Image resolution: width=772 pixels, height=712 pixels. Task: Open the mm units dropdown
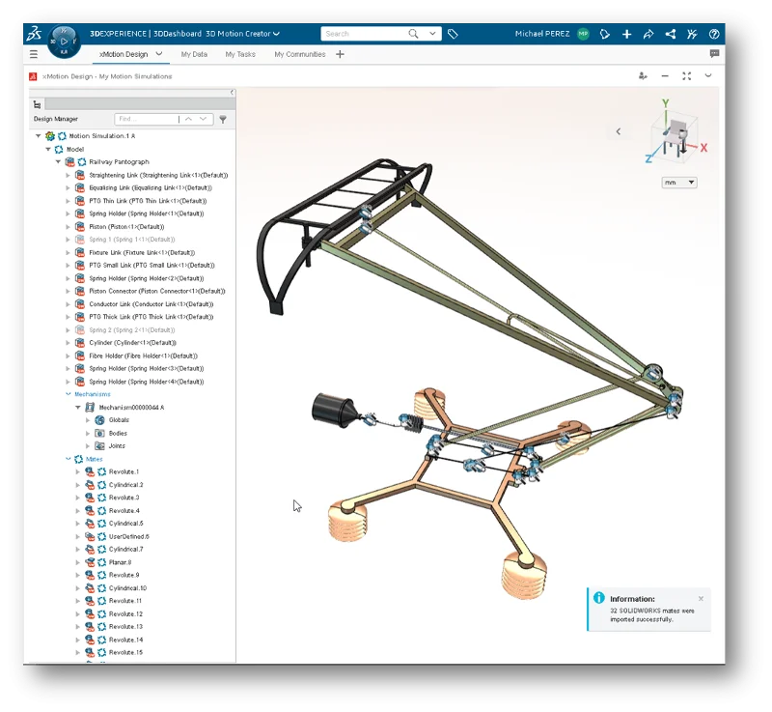coord(678,182)
